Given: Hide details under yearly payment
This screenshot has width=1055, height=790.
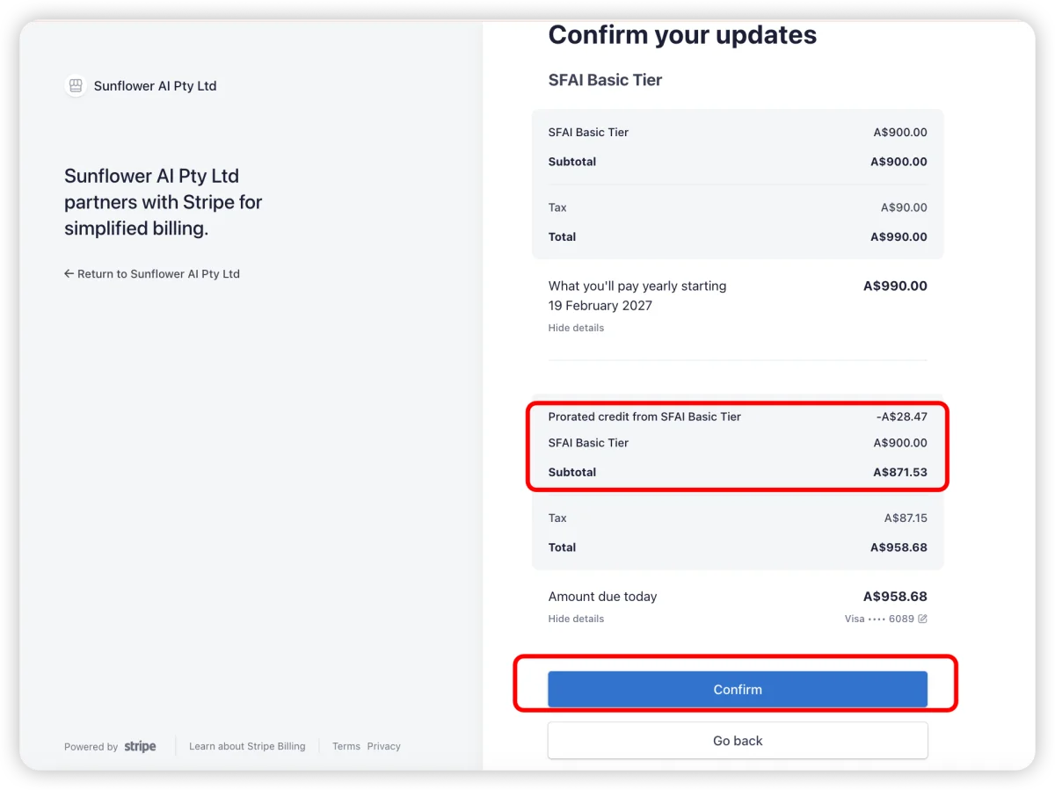Looking at the screenshot, I should tap(576, 328).
